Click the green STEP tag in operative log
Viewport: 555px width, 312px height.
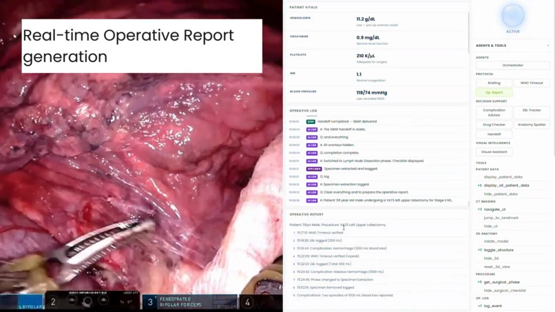(311, 121)
